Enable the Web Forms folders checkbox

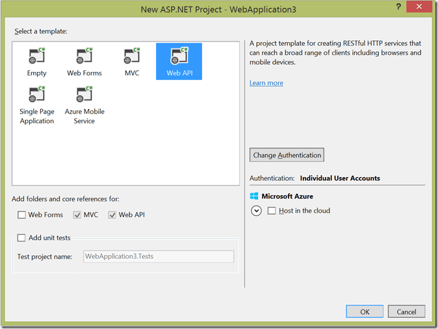(x=21, y=215)
